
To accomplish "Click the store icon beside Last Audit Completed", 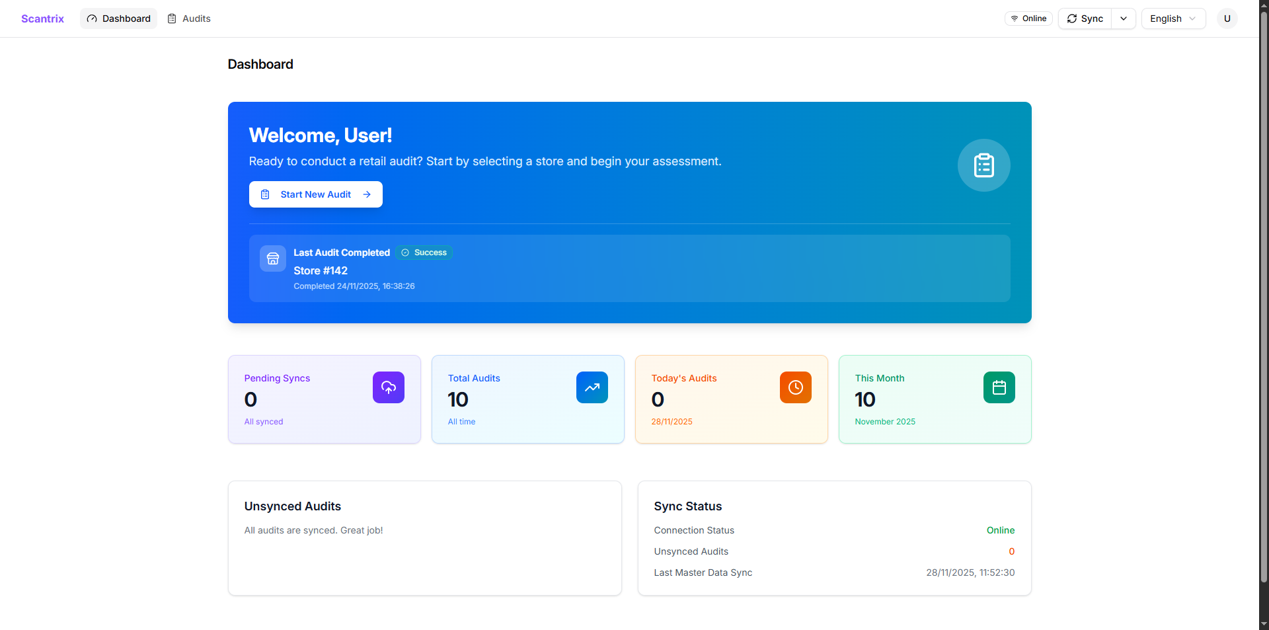I will [272, 258].
